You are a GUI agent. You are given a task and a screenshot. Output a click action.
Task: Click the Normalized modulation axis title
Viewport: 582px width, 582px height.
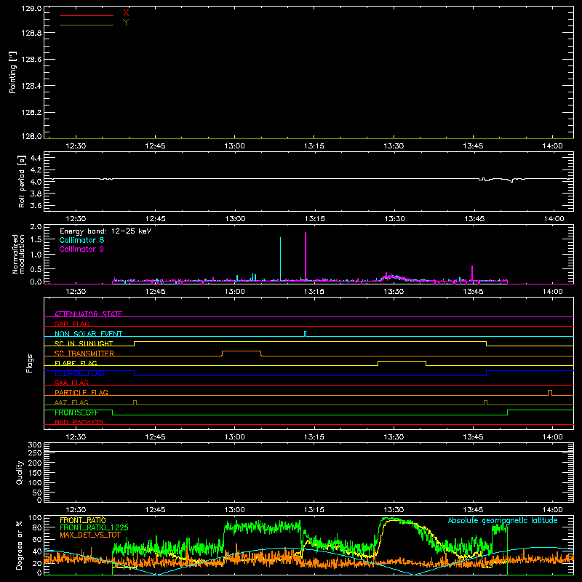tap(17, 254)
